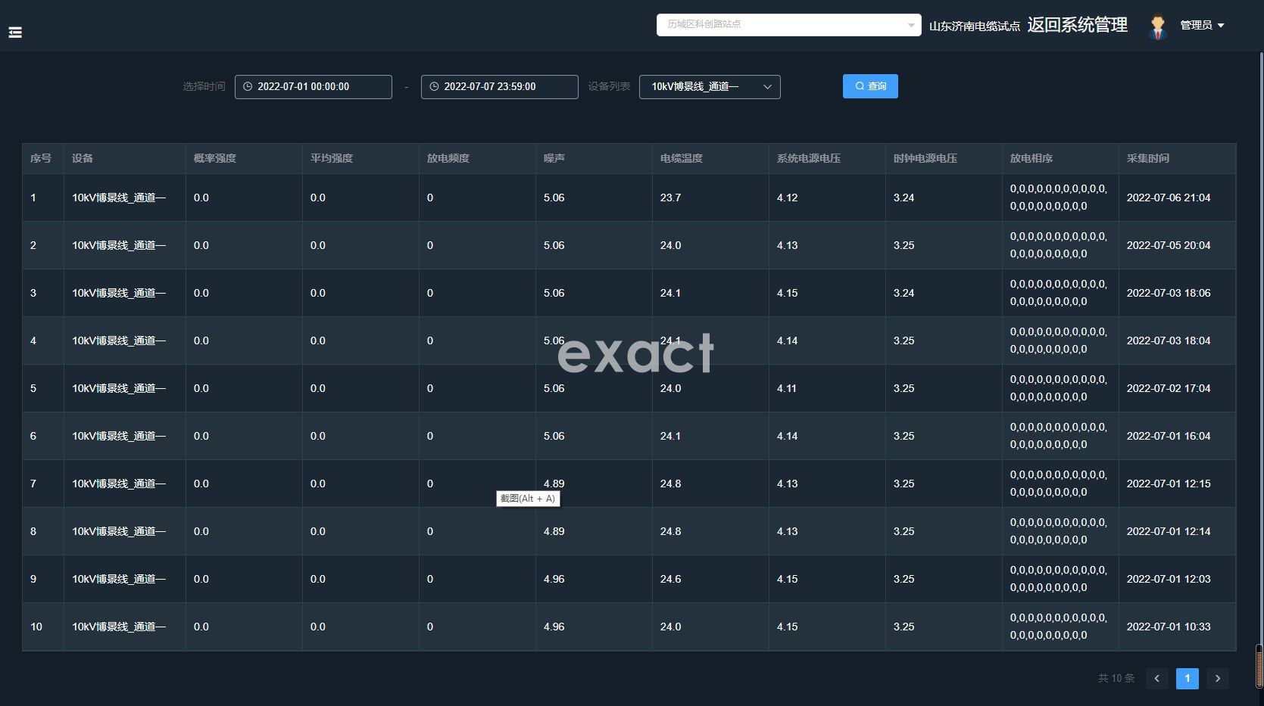The height and width of the screenshot is (706, 1264).
Task: Click device name in row 2
Action: point(119,246)
